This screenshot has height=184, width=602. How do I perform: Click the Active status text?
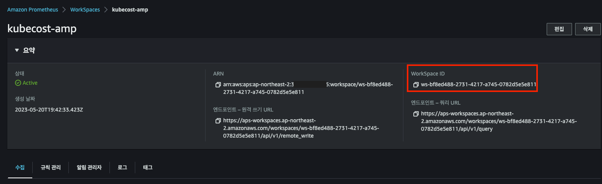[30, 83]
